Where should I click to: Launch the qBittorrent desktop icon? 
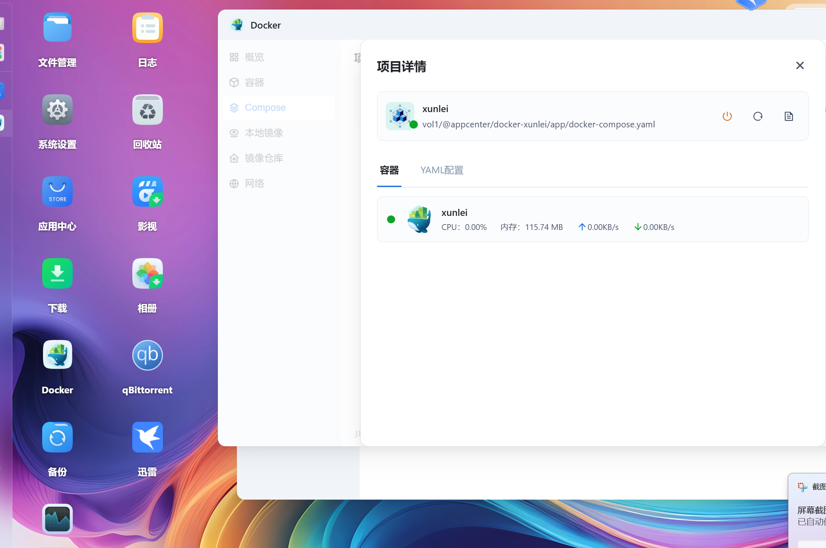click(x=148, y=355)
